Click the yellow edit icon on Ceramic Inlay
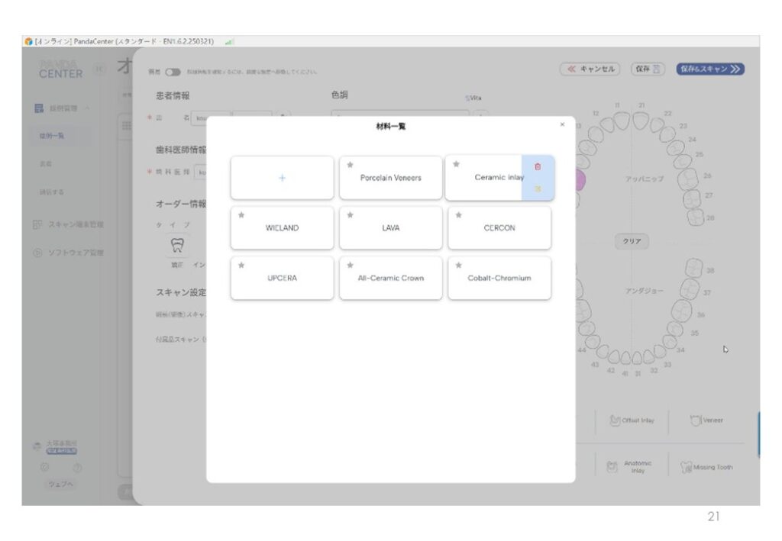Viewport: 782px width, 541px height. tap(538, 189)
